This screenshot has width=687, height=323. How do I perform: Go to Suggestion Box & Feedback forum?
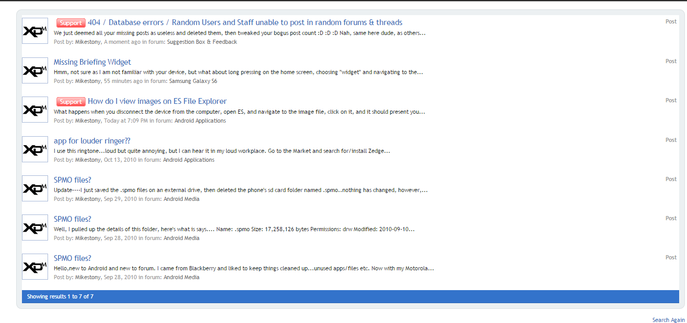click(x=202, y=42)
